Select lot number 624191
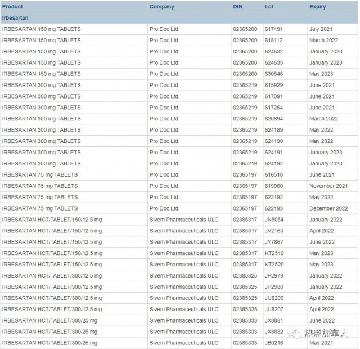 coord(274,153)
